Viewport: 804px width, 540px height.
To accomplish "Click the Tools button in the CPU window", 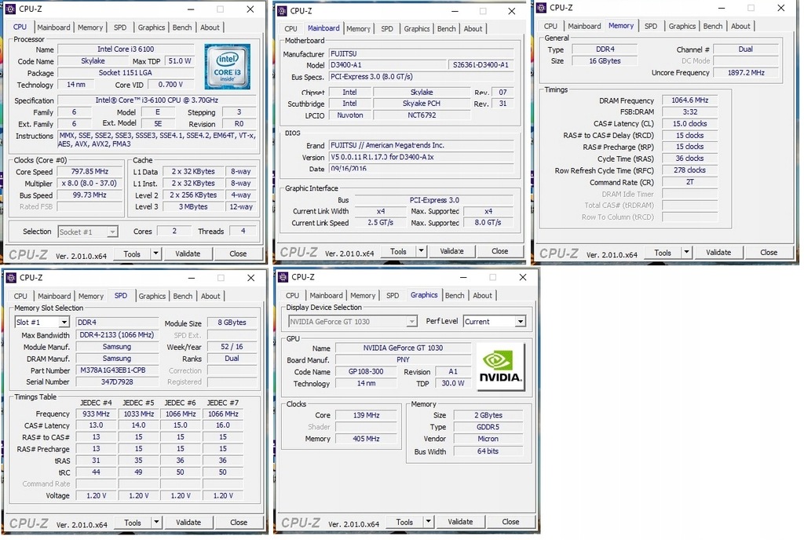I will (x=132, y=254).
